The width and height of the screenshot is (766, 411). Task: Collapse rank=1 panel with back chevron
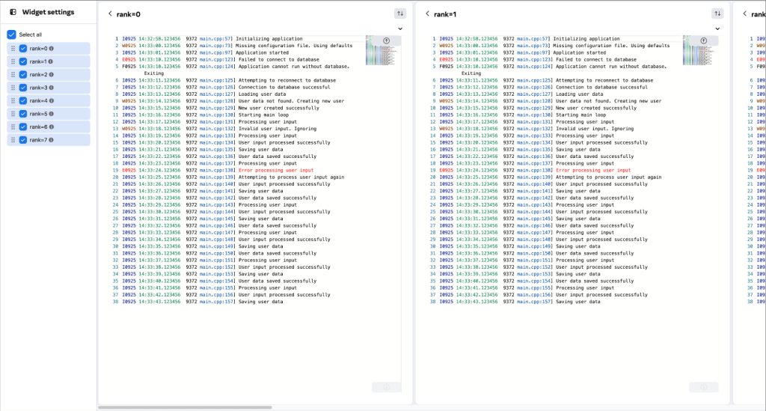coord(427,13)
